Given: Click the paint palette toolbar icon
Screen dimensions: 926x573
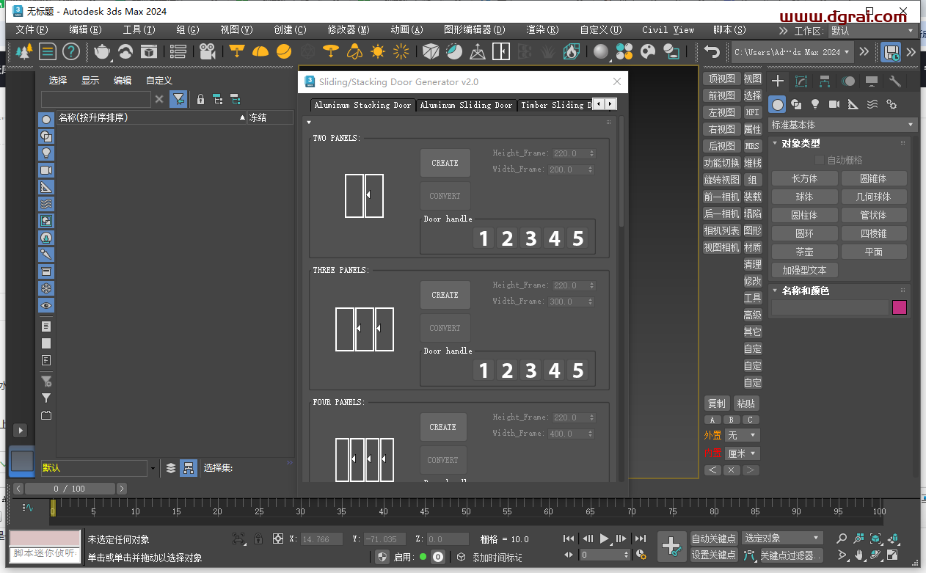Looking at the screenshot, I should pyautogui.click(x=648, y=51).
